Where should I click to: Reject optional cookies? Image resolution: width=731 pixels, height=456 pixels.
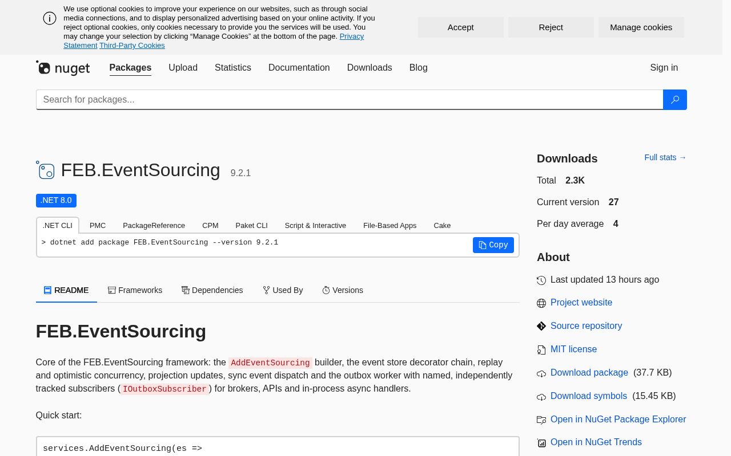551,27
